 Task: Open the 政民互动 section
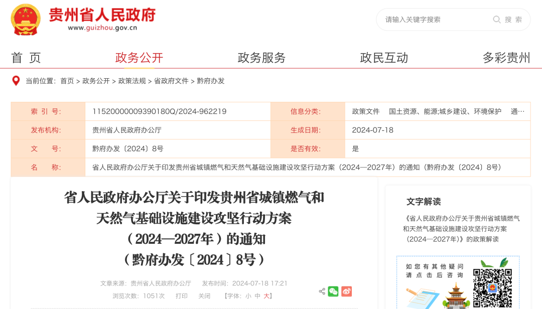384,58
